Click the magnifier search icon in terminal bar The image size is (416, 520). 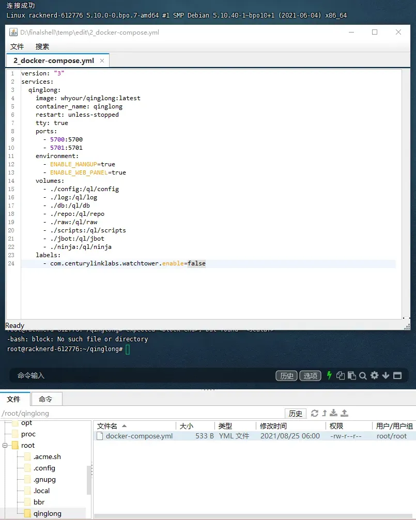point(363,376)
